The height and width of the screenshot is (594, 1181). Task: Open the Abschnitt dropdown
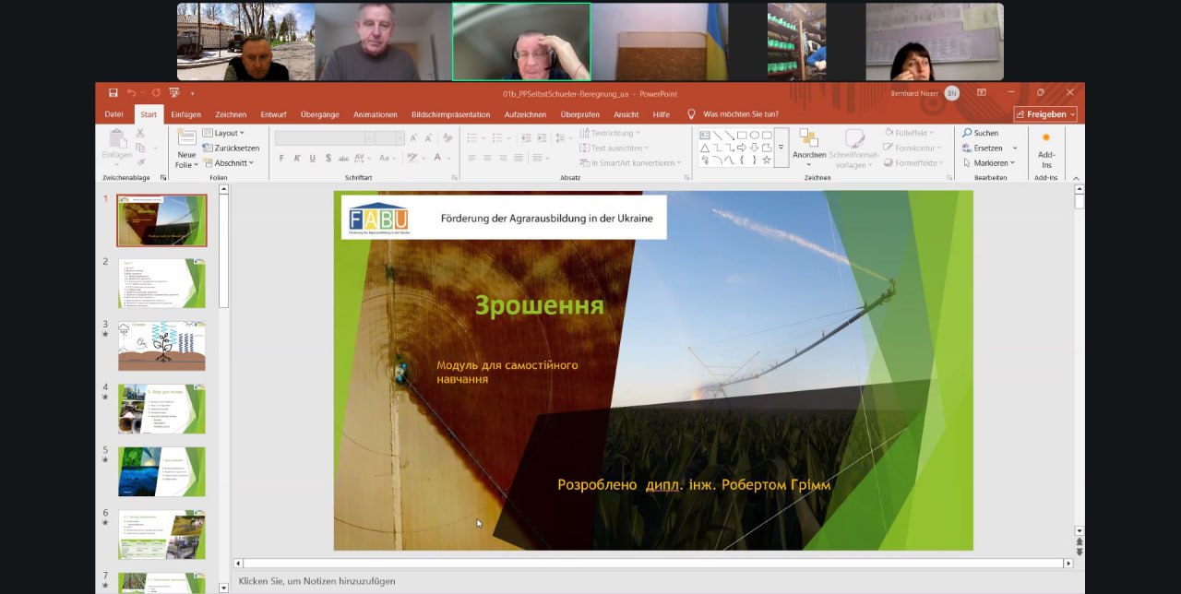pos(229,163)
